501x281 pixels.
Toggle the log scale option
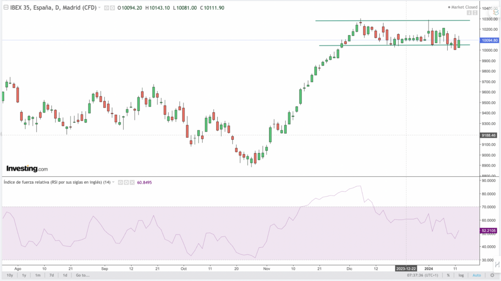tap(461, 276)
